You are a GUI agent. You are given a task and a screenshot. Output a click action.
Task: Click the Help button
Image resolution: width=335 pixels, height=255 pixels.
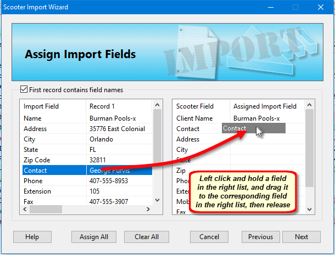click(32, 237)
